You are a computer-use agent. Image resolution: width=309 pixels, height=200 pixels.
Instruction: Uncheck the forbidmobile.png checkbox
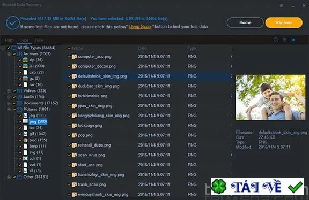(69, 96)
